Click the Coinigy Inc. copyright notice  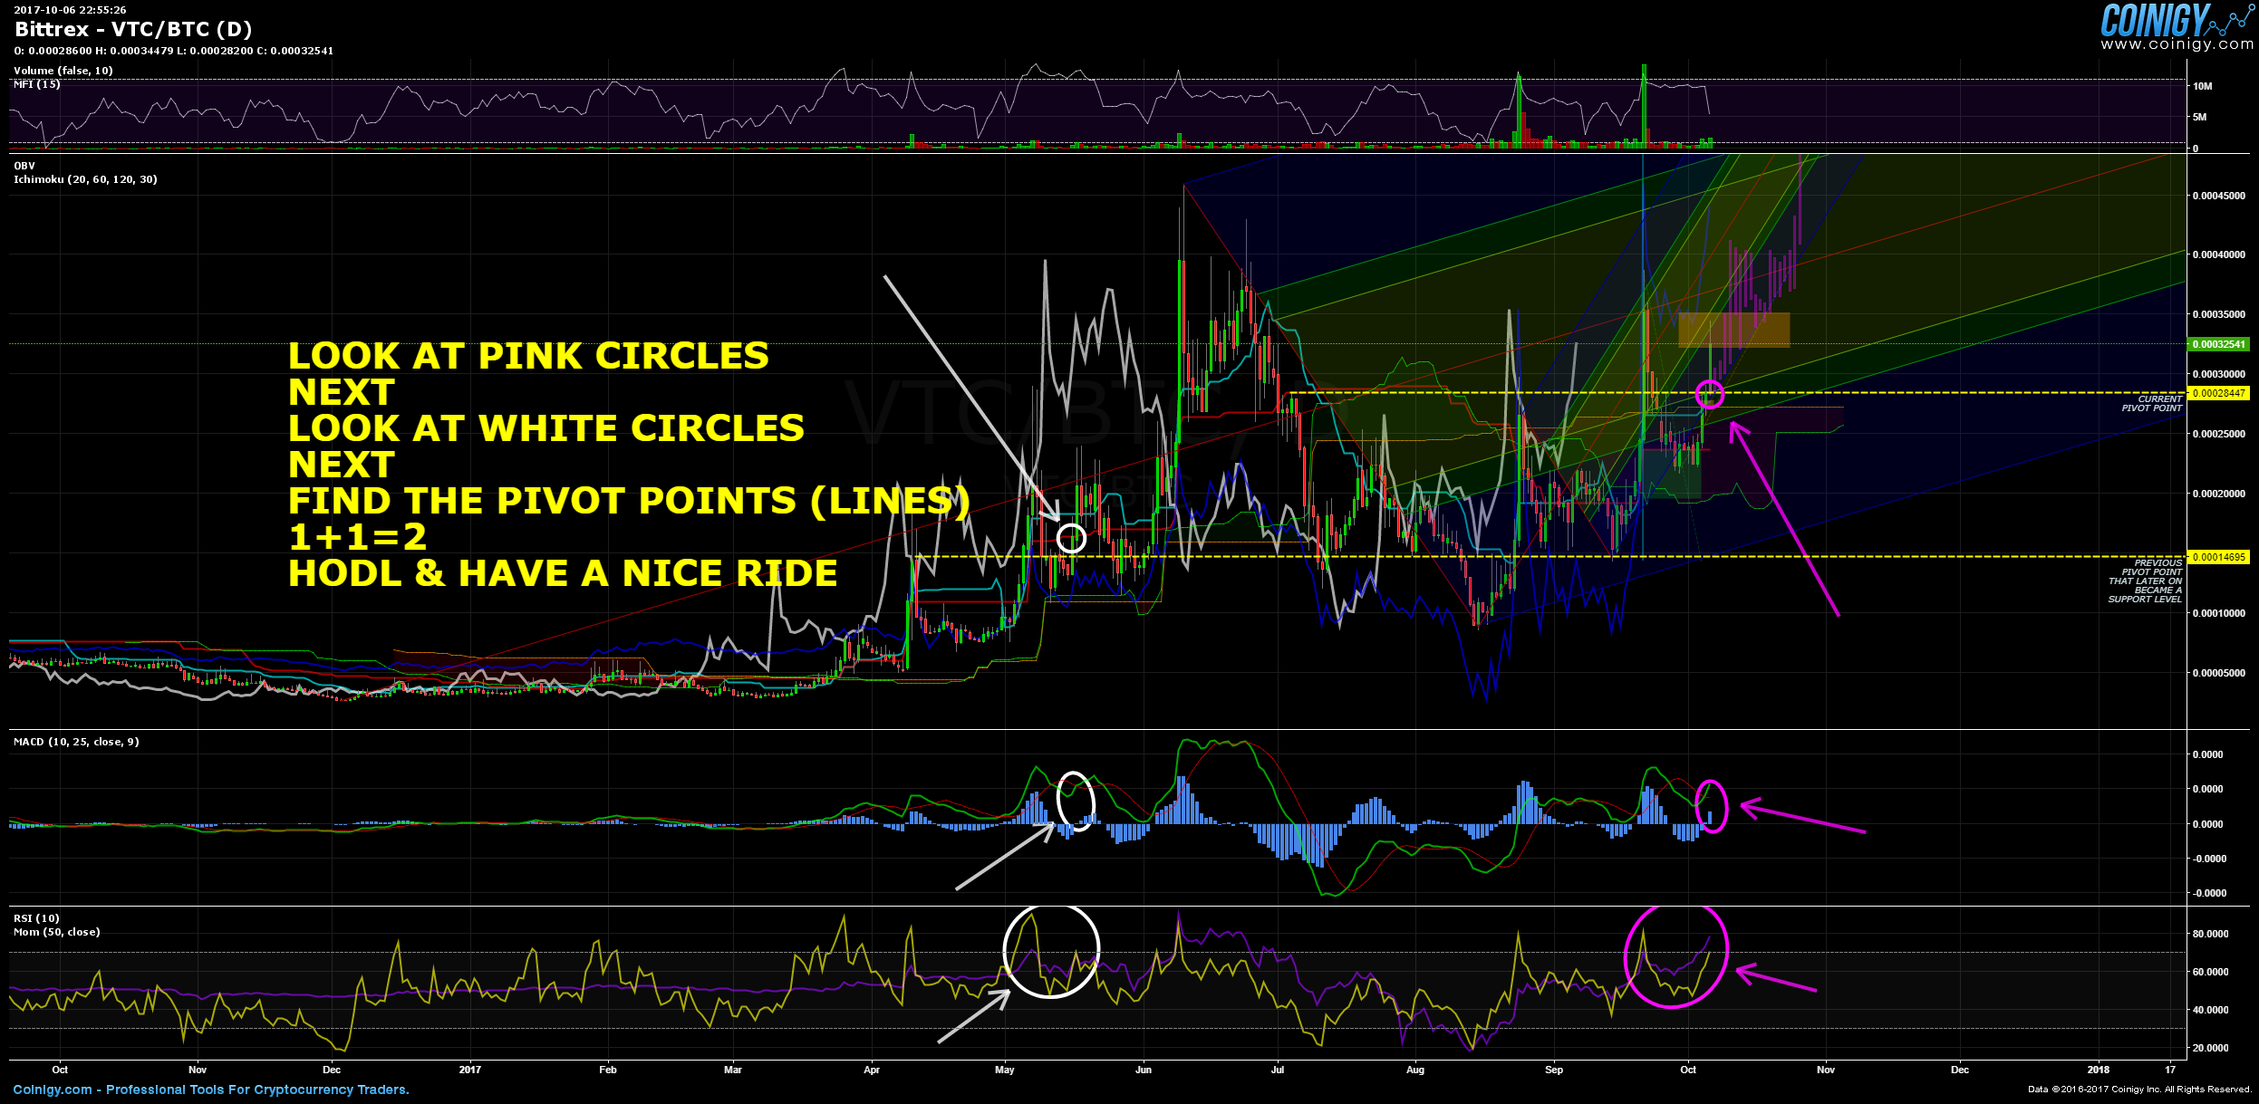point(2139,1090)
